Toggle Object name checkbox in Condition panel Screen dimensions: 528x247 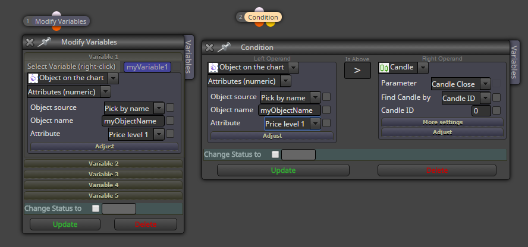click(x=326, y=110)
